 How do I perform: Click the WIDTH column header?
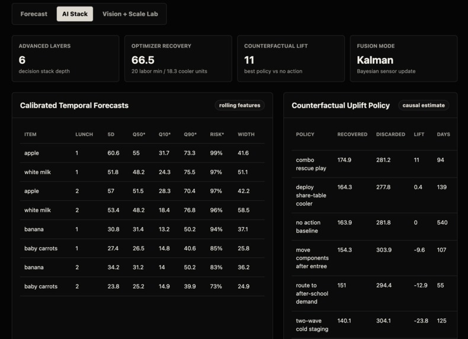click(246, 134)
